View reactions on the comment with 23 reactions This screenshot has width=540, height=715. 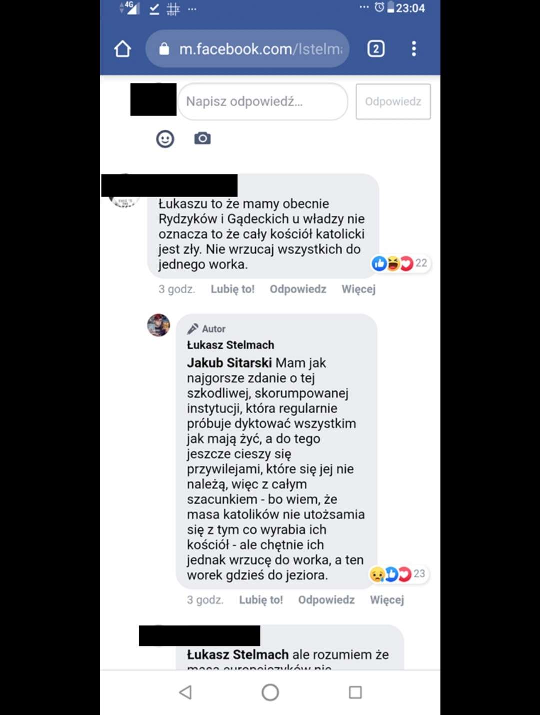(x=398, y=574)
